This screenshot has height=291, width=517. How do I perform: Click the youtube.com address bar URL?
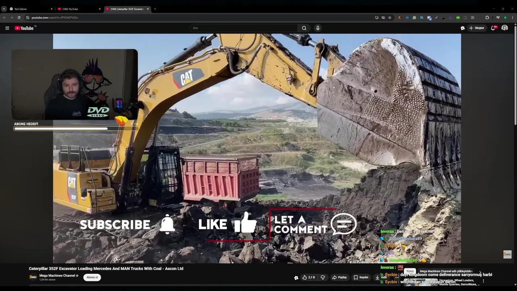tap(55, 17)
